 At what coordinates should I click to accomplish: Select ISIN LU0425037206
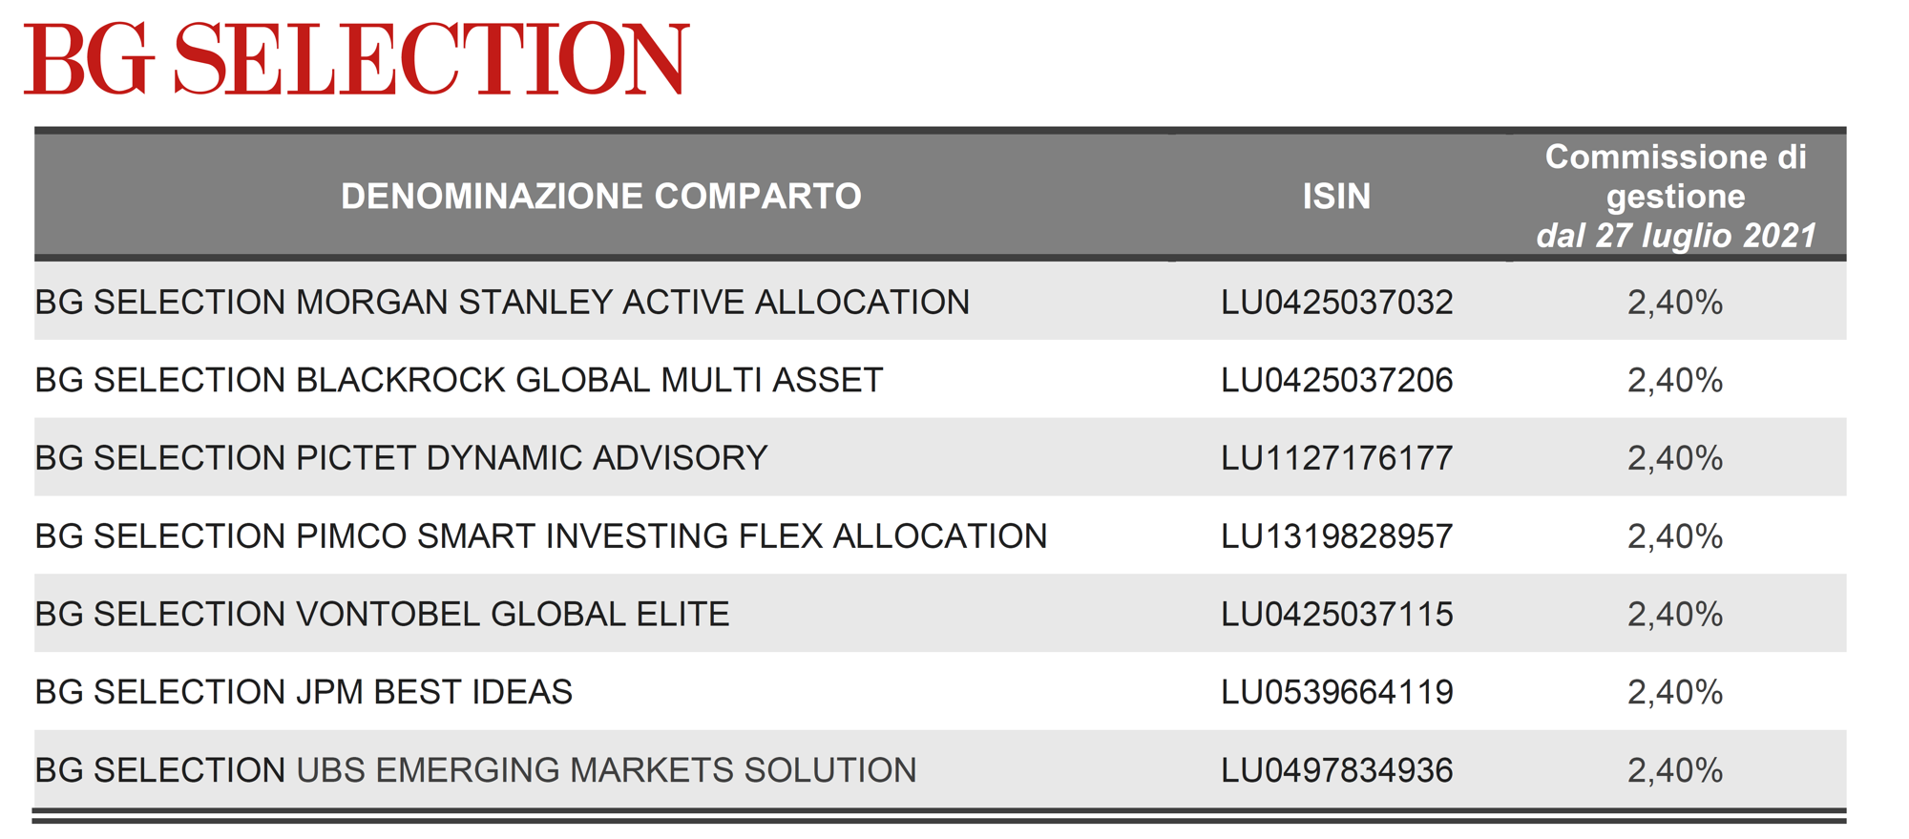(1337, 381)
